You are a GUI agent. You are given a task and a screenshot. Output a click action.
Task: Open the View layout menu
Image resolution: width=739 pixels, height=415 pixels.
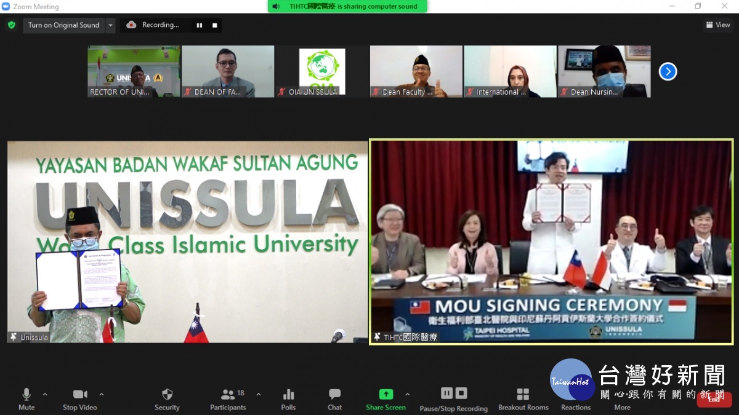pos(718,25)
